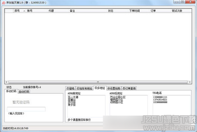This screenshot has height=132, width=197.
Task: Switch to the ⑤订单查询 tab
Action: click(129, 88)
